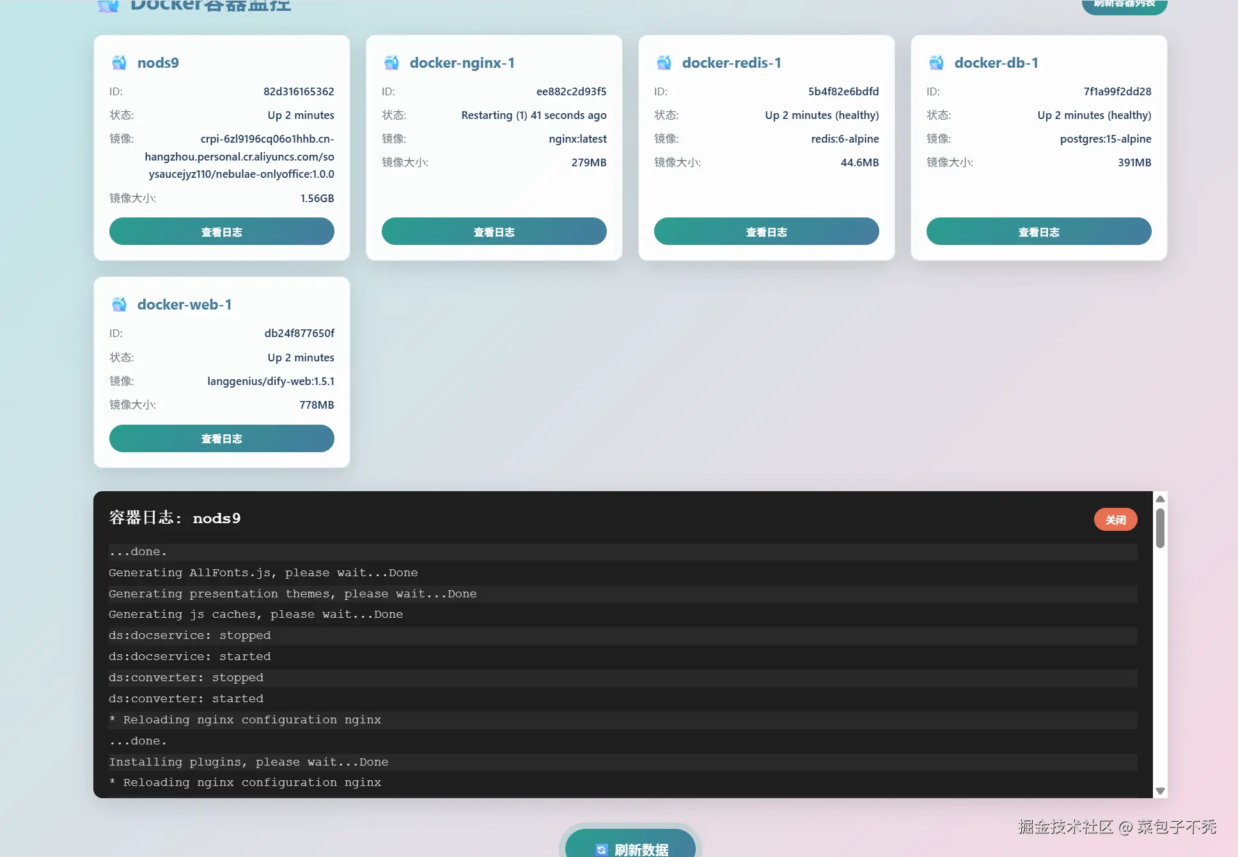The height and width of the screenshot is (857, 1238).
Task: Click the Docker whale icon on nods9 card
Action: coord(119,62)
